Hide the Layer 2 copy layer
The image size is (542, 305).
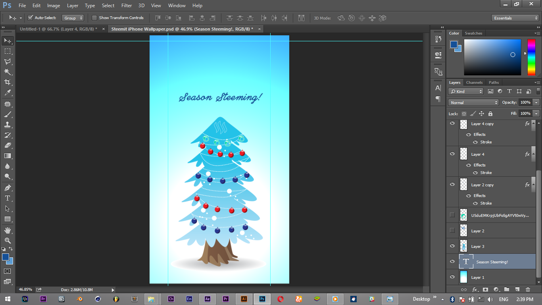[x=452, y=184]
